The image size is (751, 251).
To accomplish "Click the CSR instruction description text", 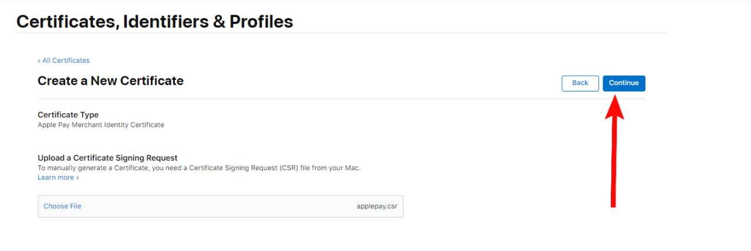I will click(x=199, y=168).
